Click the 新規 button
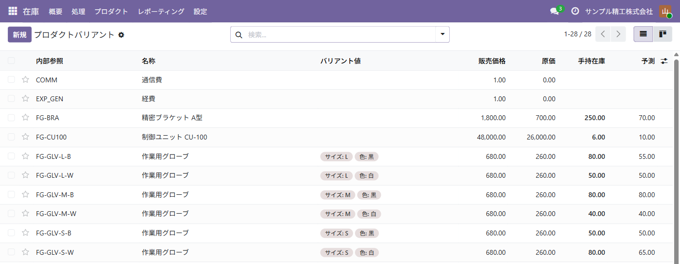The height and width of the screenshot is (264, 680). pyautogui.click(x=19, y=34)
